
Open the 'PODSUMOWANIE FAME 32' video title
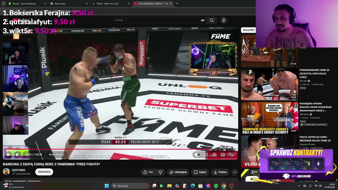tap(314, 74)
